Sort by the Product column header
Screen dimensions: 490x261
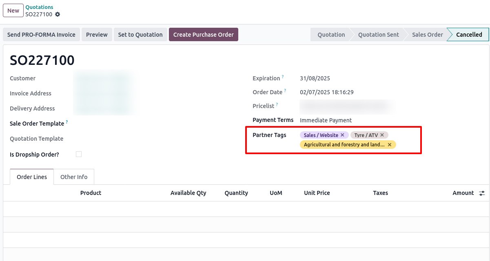pos(91,193)
